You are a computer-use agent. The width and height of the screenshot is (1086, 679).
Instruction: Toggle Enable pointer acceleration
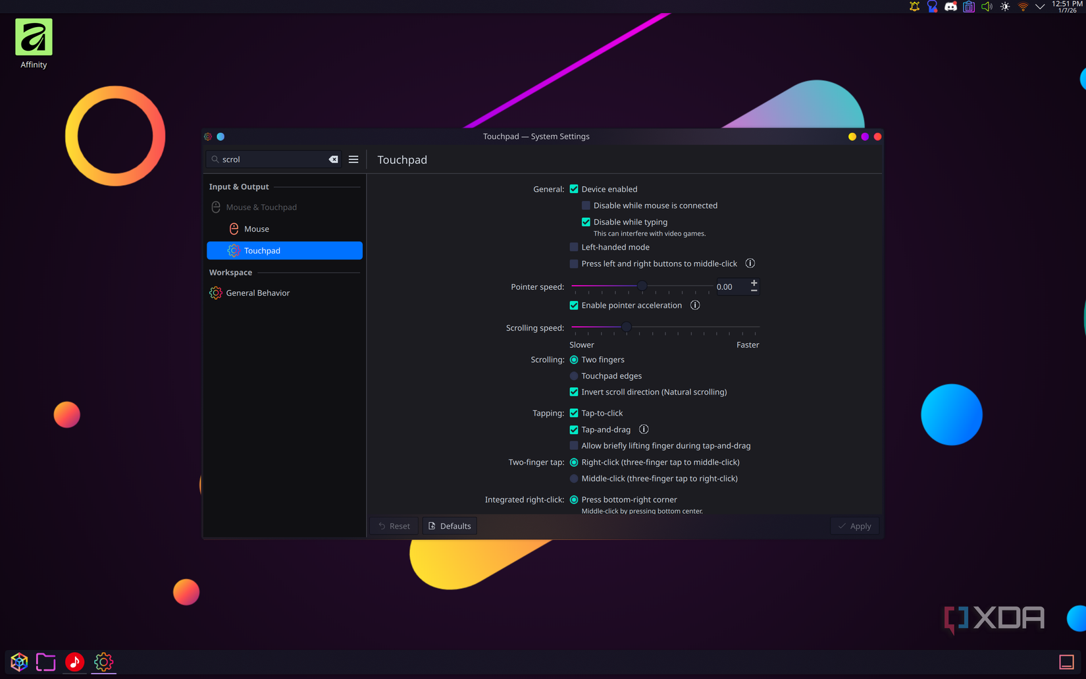click(574, 305)
